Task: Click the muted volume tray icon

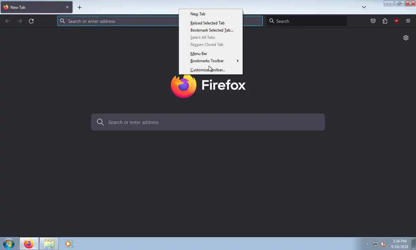Action: [383, 244]
